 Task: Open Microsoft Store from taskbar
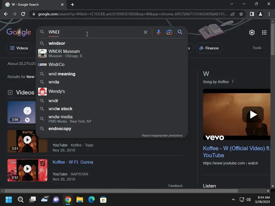click(103, 200)
